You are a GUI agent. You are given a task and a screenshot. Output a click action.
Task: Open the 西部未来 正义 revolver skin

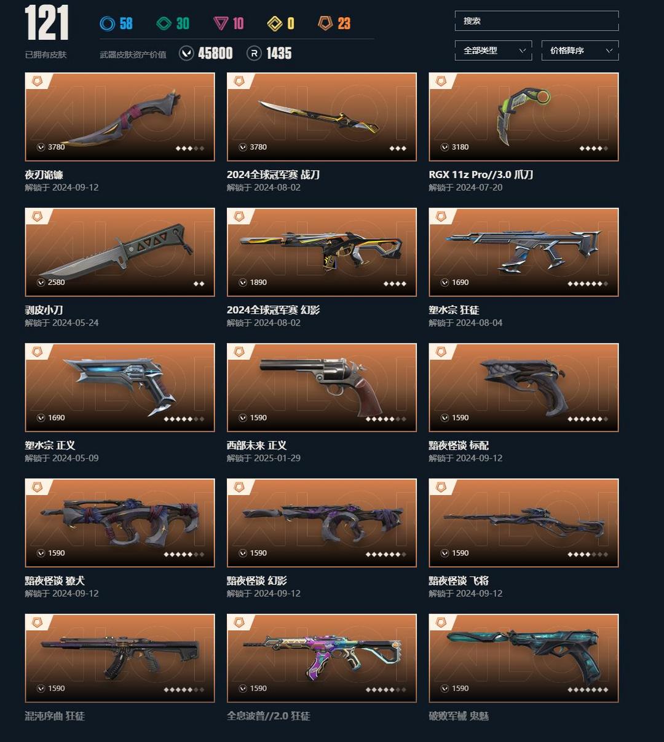point(322,387)
